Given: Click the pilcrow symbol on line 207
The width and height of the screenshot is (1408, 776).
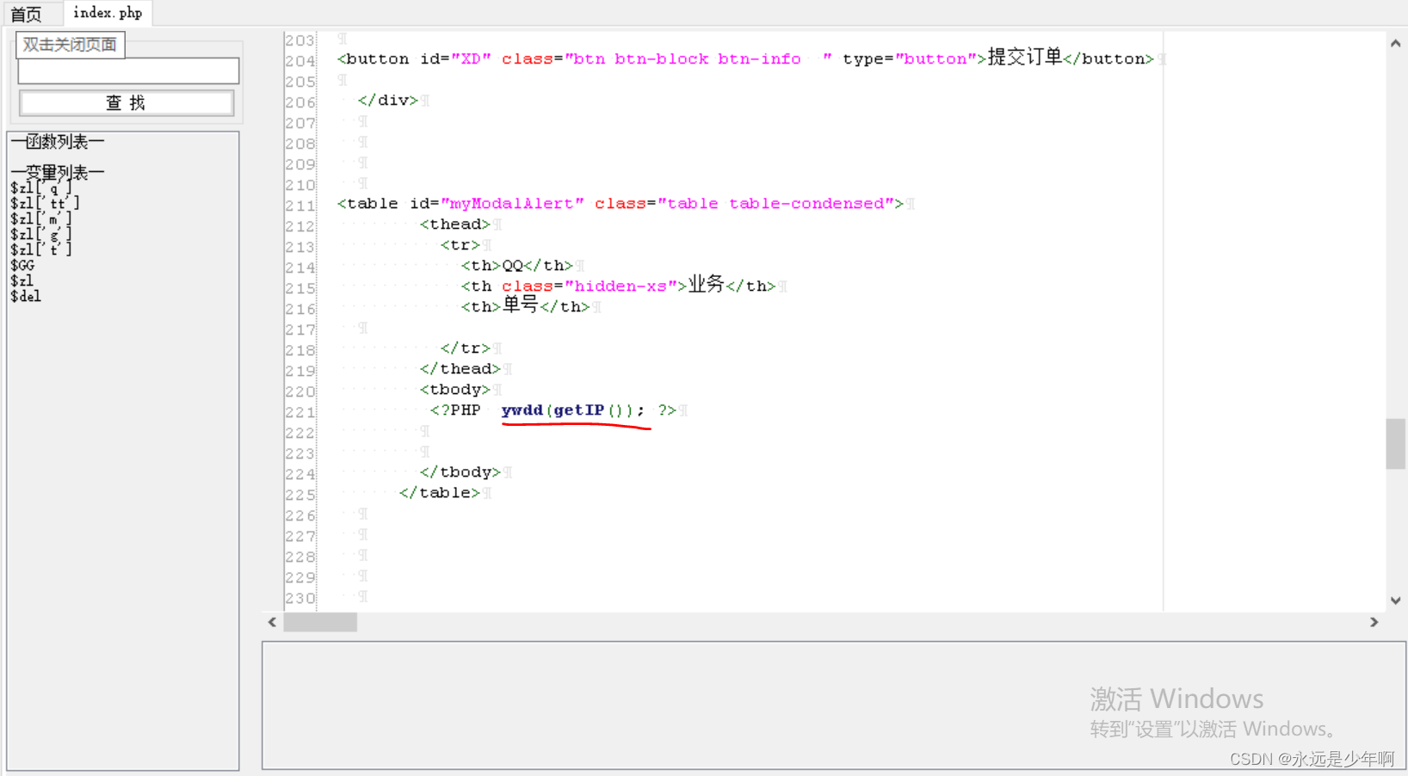Looking at the screenshot, I should (361, 120).
